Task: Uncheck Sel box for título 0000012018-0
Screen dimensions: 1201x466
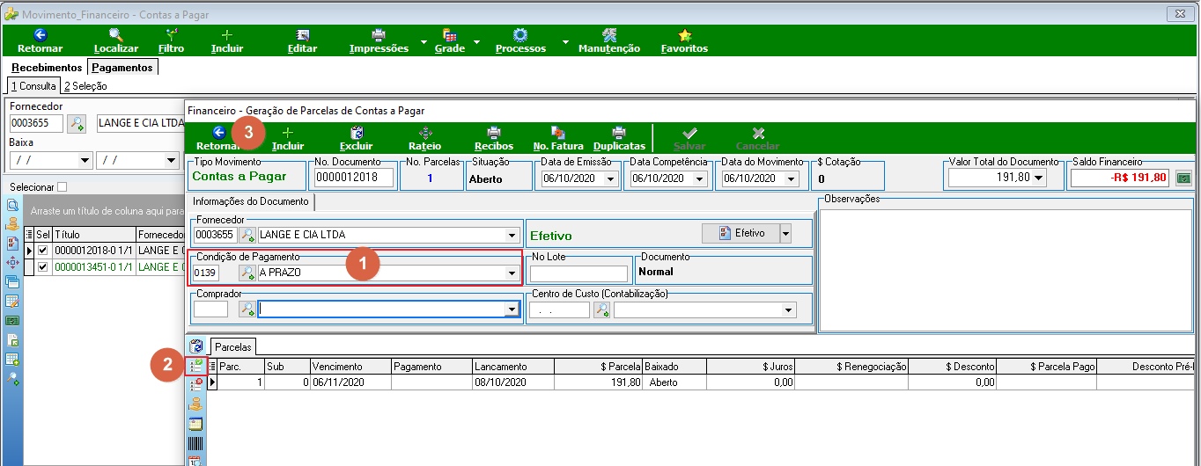Action: tap(42, 251)
